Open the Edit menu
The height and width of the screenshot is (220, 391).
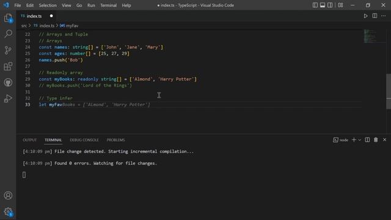(x=30, y=5)
